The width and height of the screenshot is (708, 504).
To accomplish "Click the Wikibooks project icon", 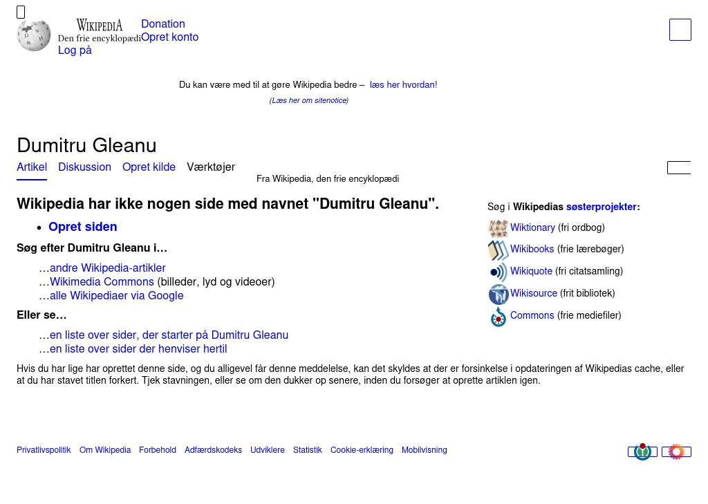I will [498, 250].
